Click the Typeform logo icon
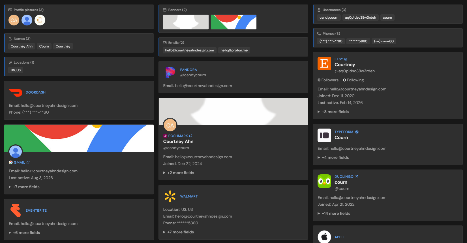This screenshot has width=467, height=243. 324,135
